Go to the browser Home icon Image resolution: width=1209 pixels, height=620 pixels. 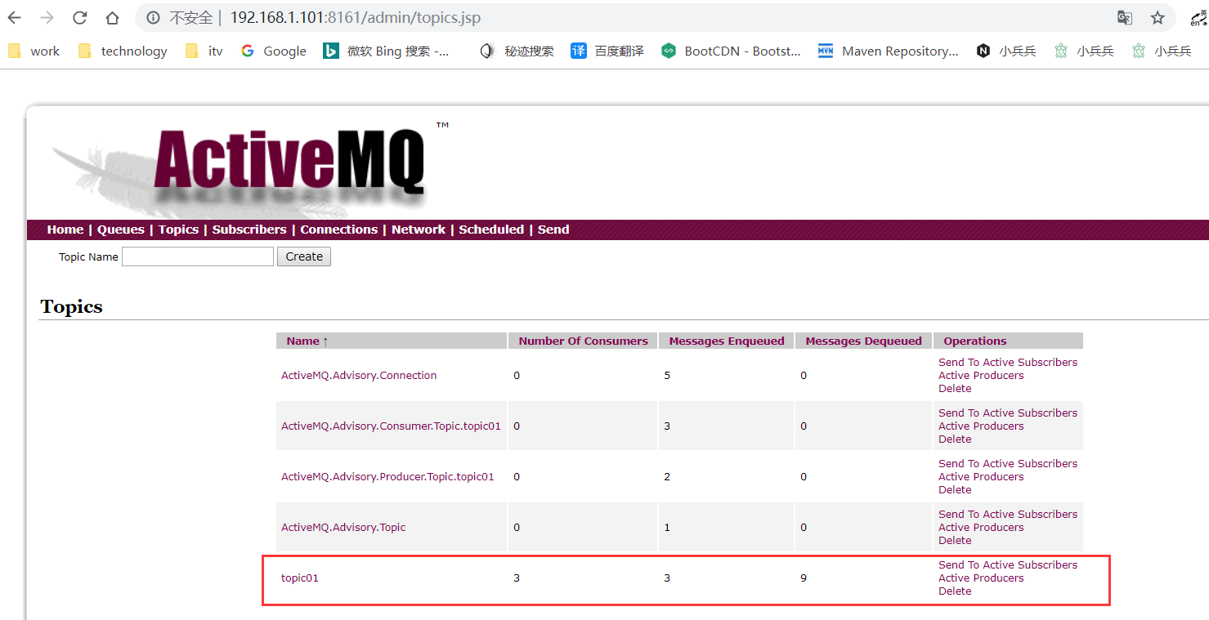point(112,18)
